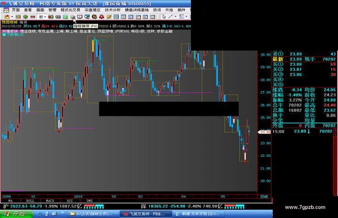Click the first small chart panel icon

coord(138,17)
